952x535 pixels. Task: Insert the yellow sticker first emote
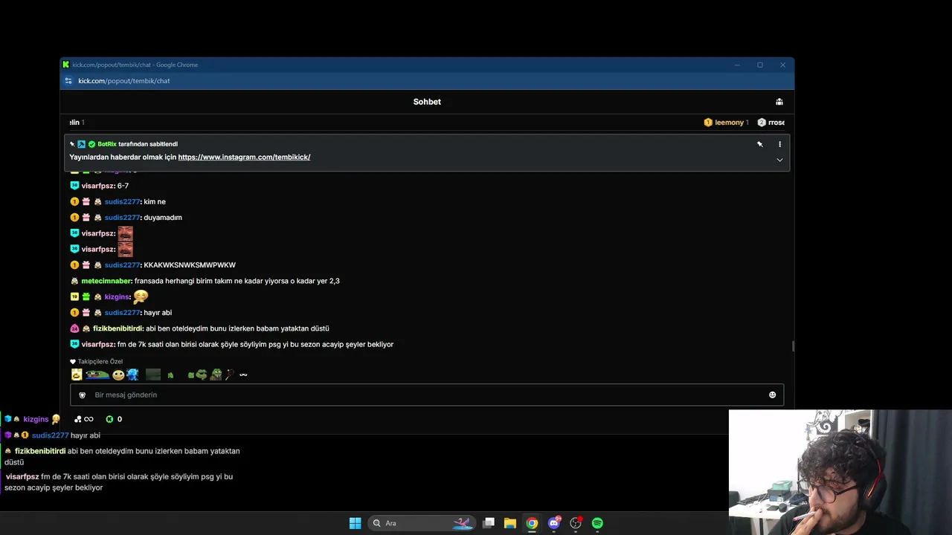pyautogui.click(x=77, y=374)
